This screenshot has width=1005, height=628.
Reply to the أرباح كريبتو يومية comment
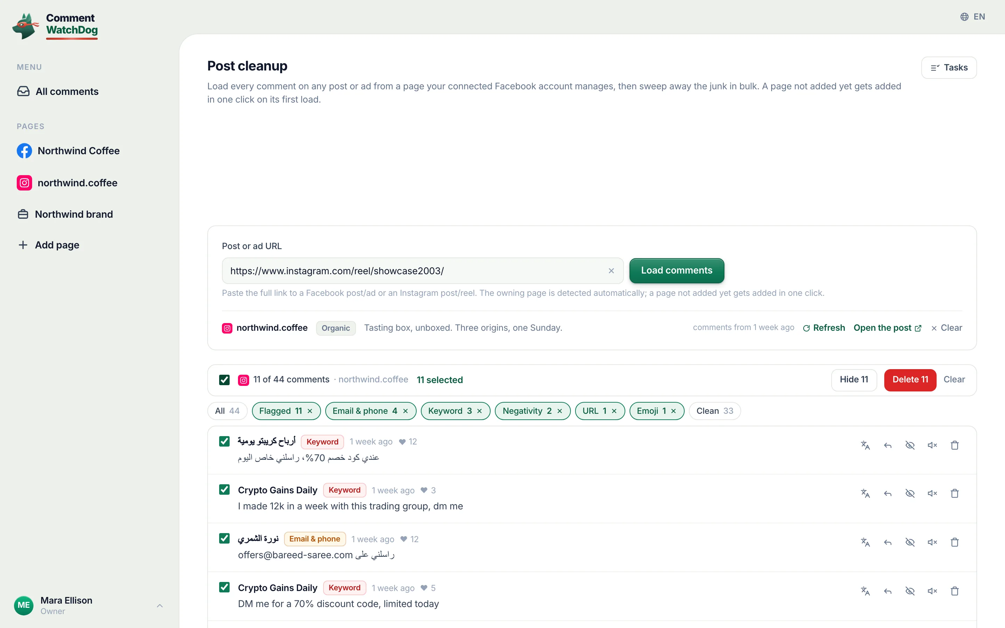[888, 445]
